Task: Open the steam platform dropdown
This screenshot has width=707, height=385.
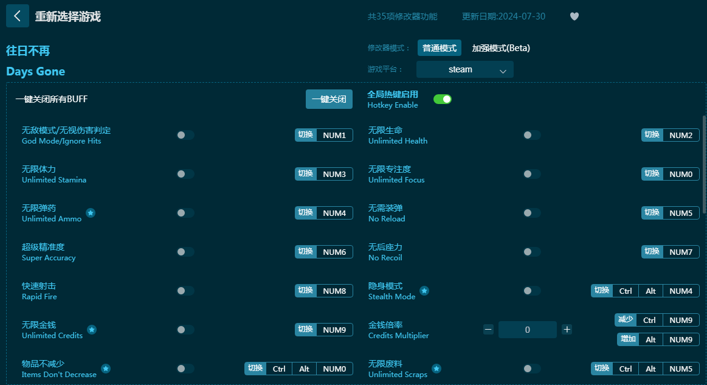Action: point(465,69)
